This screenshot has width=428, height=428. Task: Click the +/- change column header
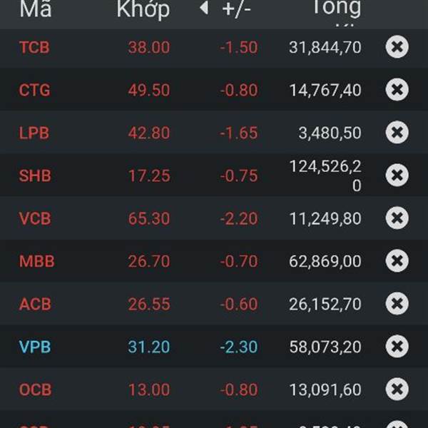(x=236, y=9)
